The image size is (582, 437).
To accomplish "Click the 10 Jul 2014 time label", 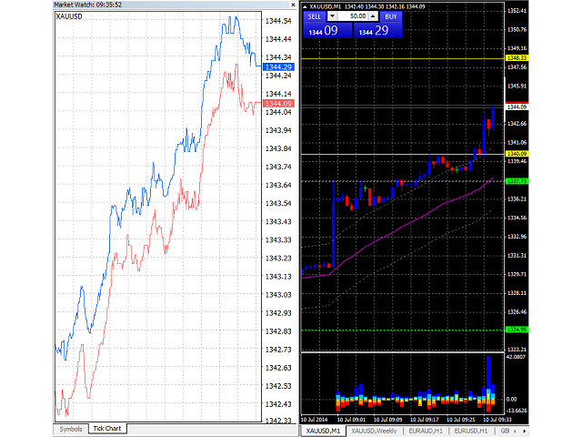I will click(314, 420).
